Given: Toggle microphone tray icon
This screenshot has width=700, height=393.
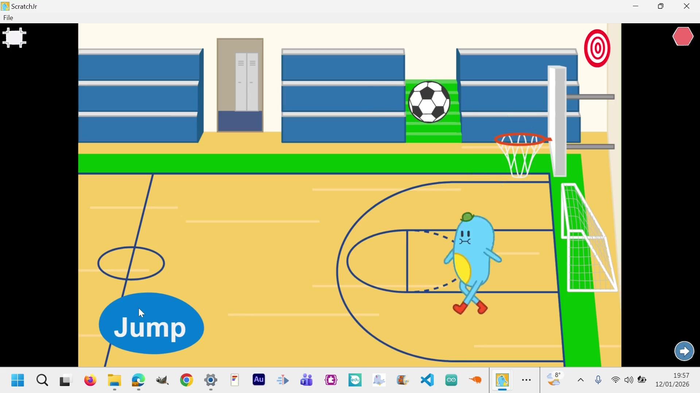Looking at the screenshot, I should click(x=598, y=380).
